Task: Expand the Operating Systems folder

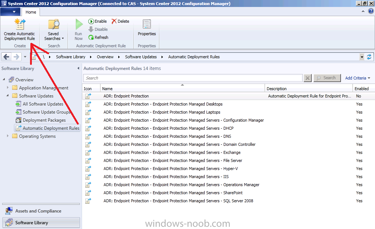Action: click(8, 136)
